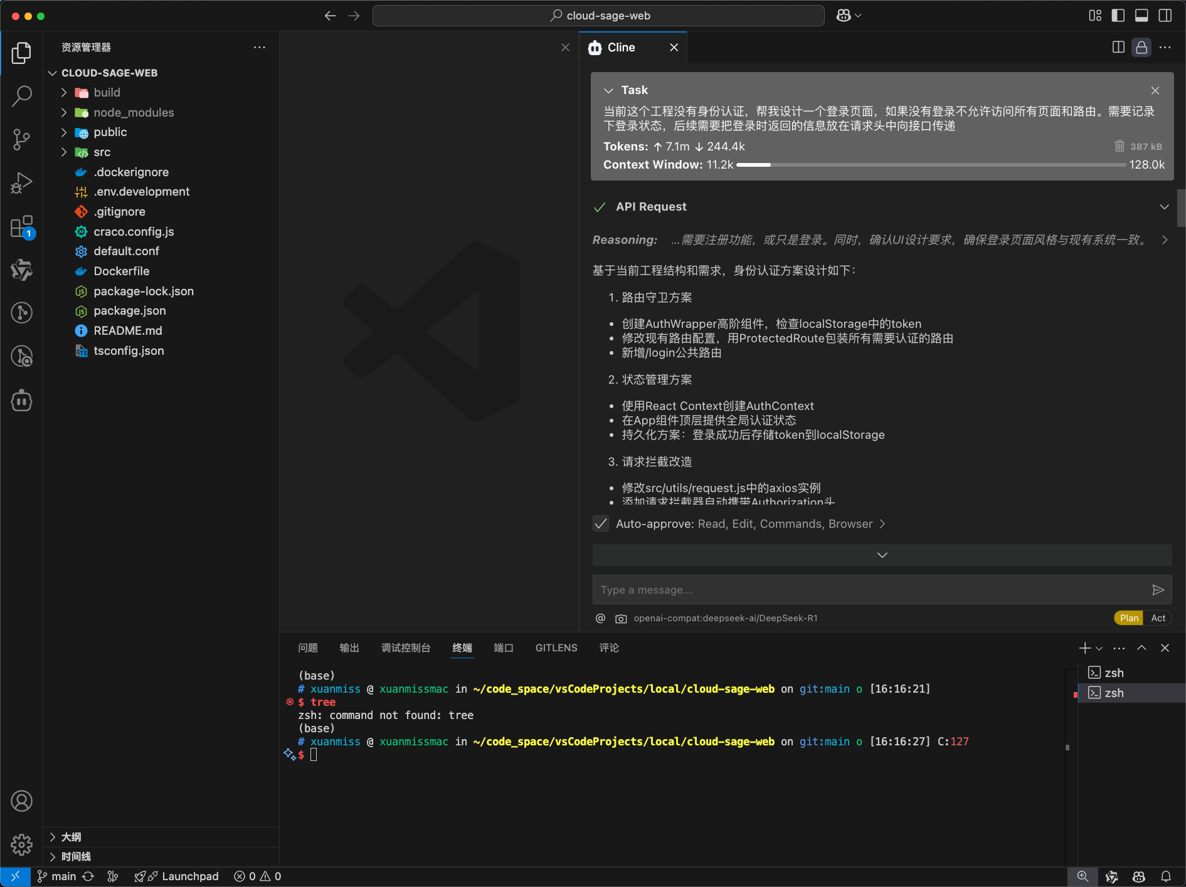Switch to Plan mode

coord(1129,618)
